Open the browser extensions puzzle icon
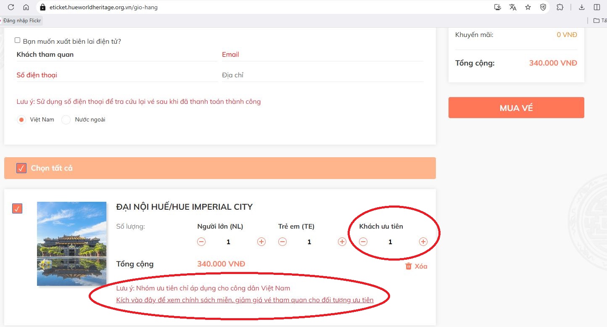The height and width of the screenshot is (327, 607). 560,7
